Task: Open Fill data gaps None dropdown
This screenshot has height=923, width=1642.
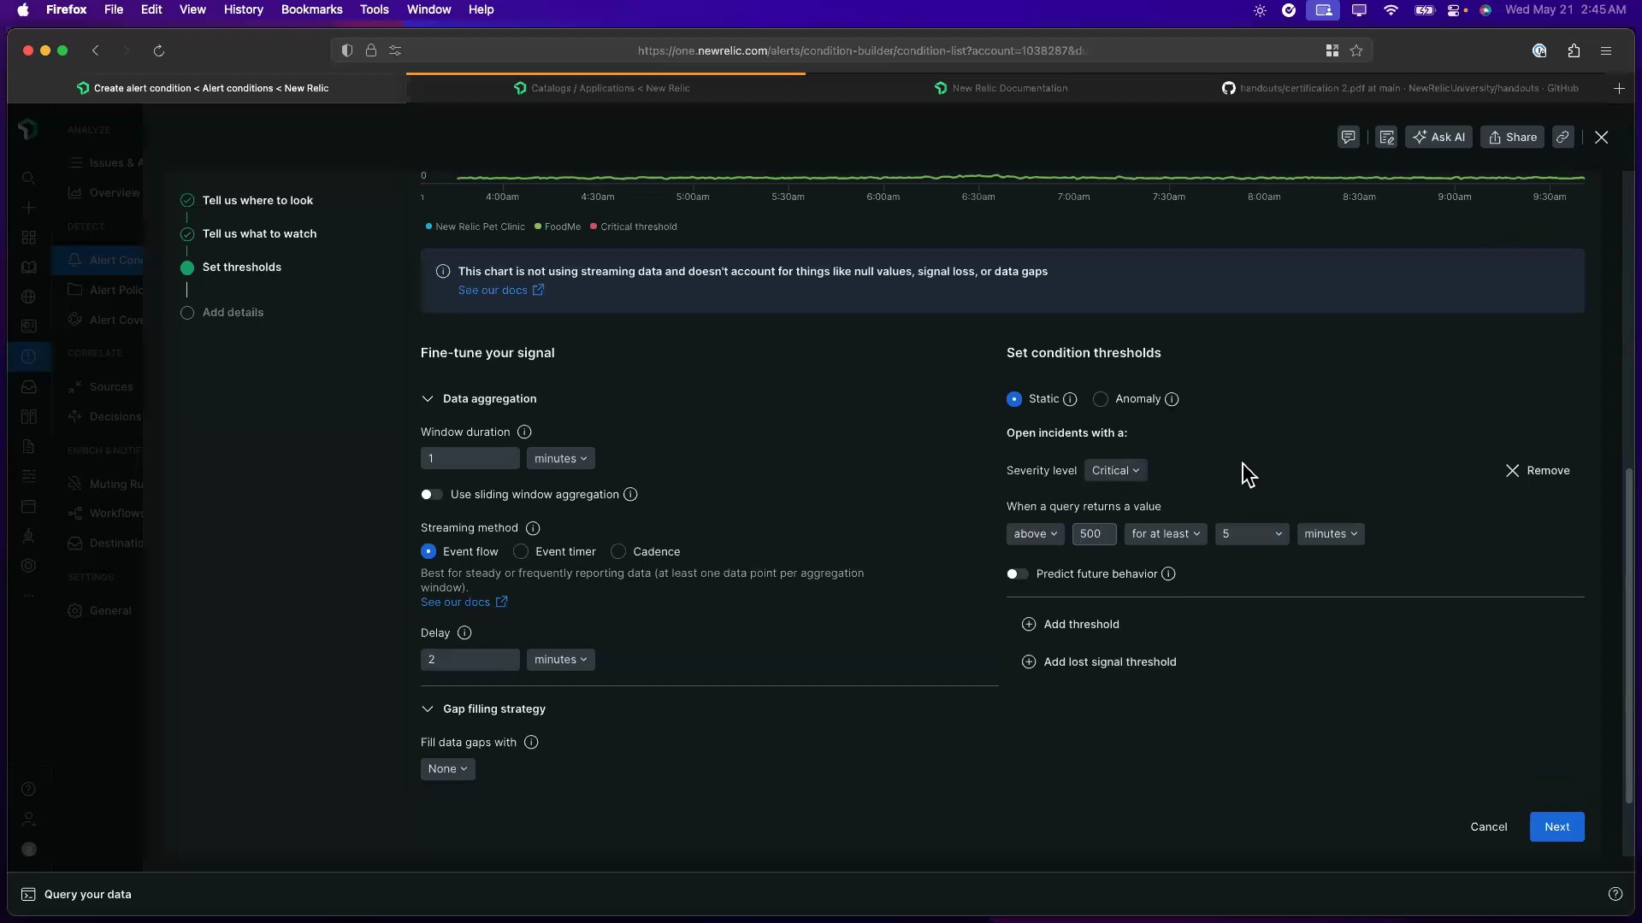Action: (x=447, y=769)
